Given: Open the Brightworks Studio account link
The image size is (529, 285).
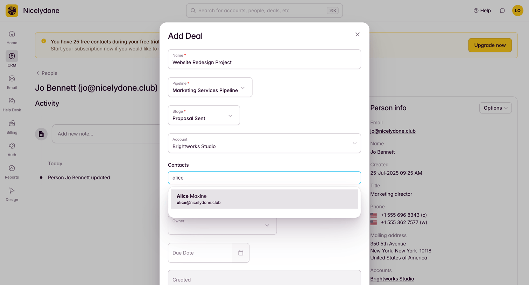Looking at the screenshot, I should [x=392, y=279].
